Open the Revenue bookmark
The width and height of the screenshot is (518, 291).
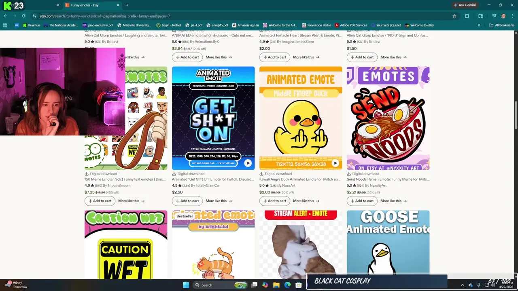32,25
